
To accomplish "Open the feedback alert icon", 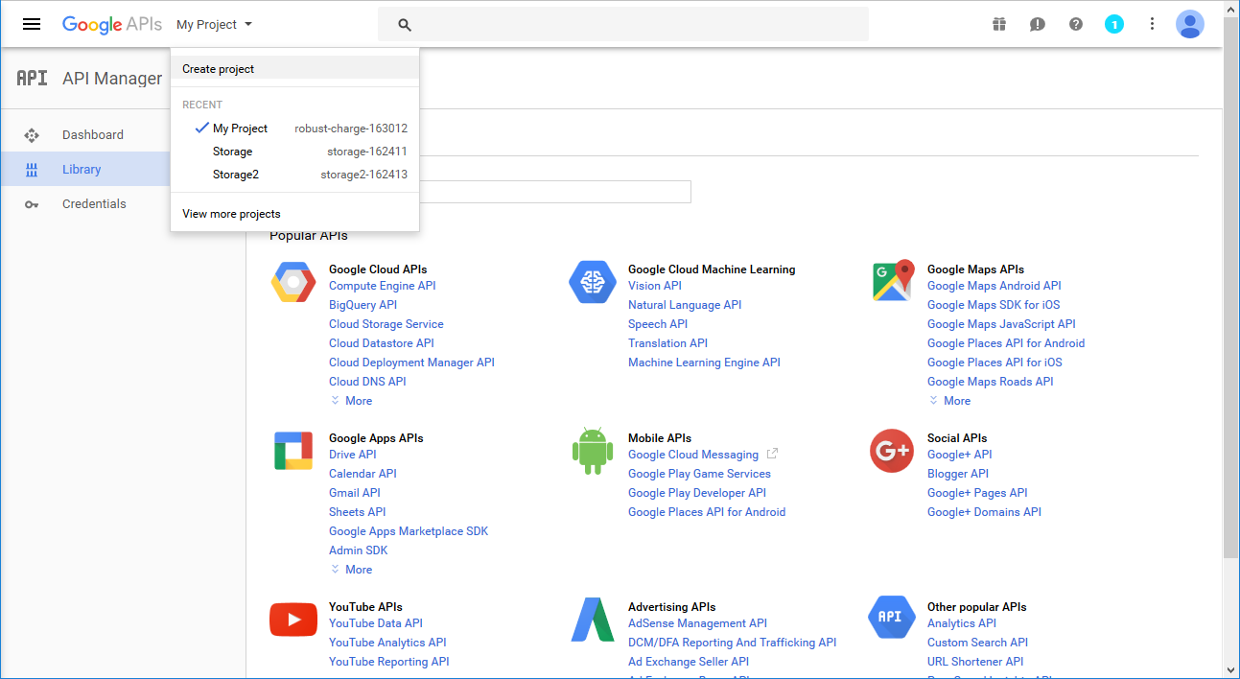I will [x=1037, y=24].
